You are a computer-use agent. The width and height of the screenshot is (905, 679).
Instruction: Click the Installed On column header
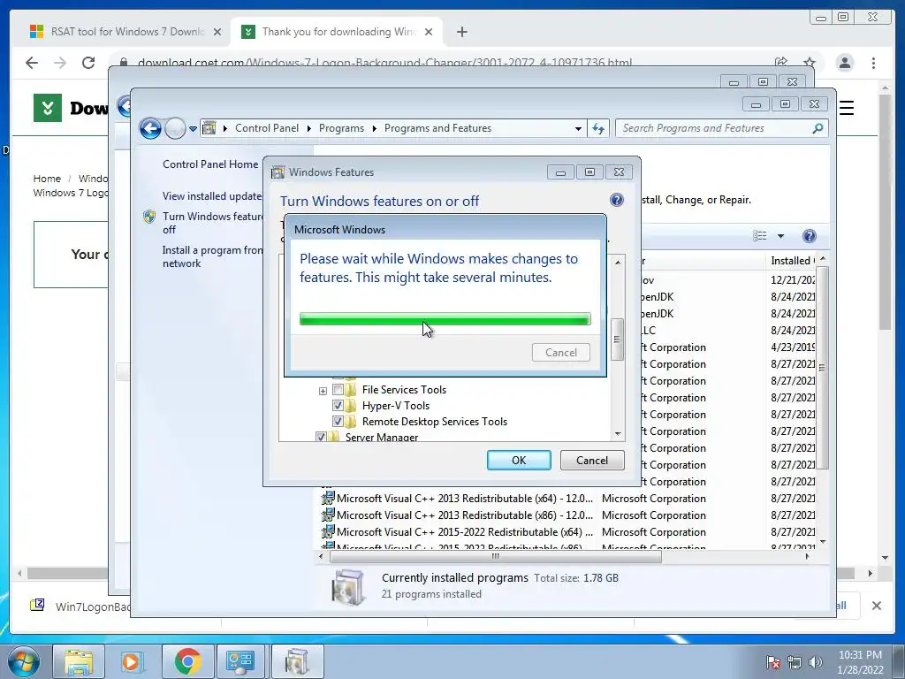click(x=793, y=261)
